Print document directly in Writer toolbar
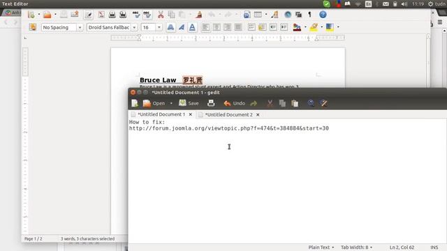Screen dimensions: 447x251 pos(112,15)
